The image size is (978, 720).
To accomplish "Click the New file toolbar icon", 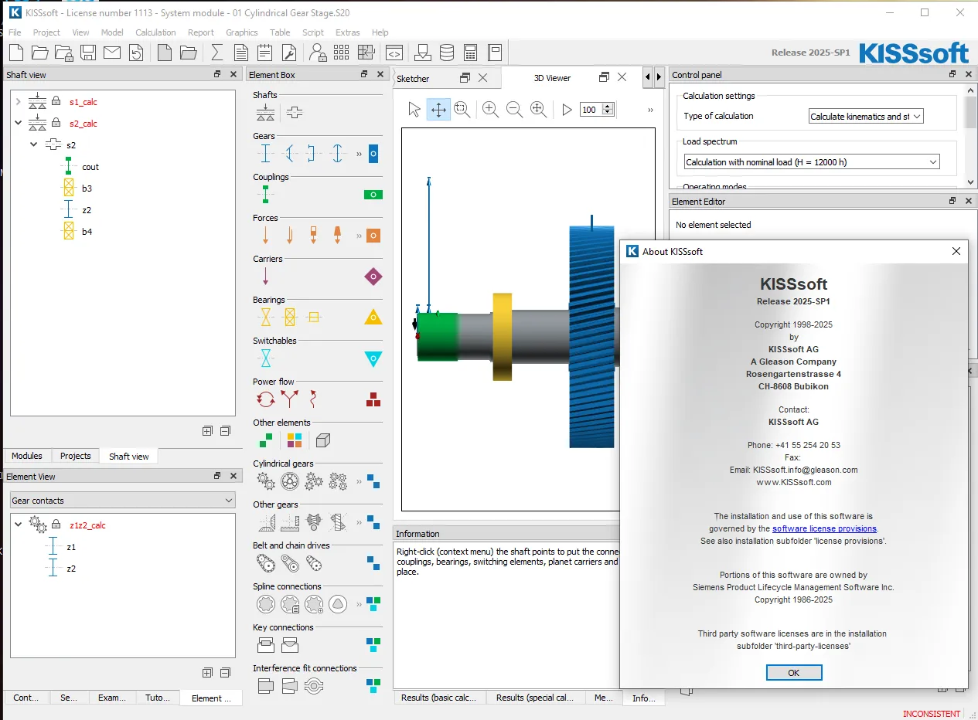I will click(16, 53).
